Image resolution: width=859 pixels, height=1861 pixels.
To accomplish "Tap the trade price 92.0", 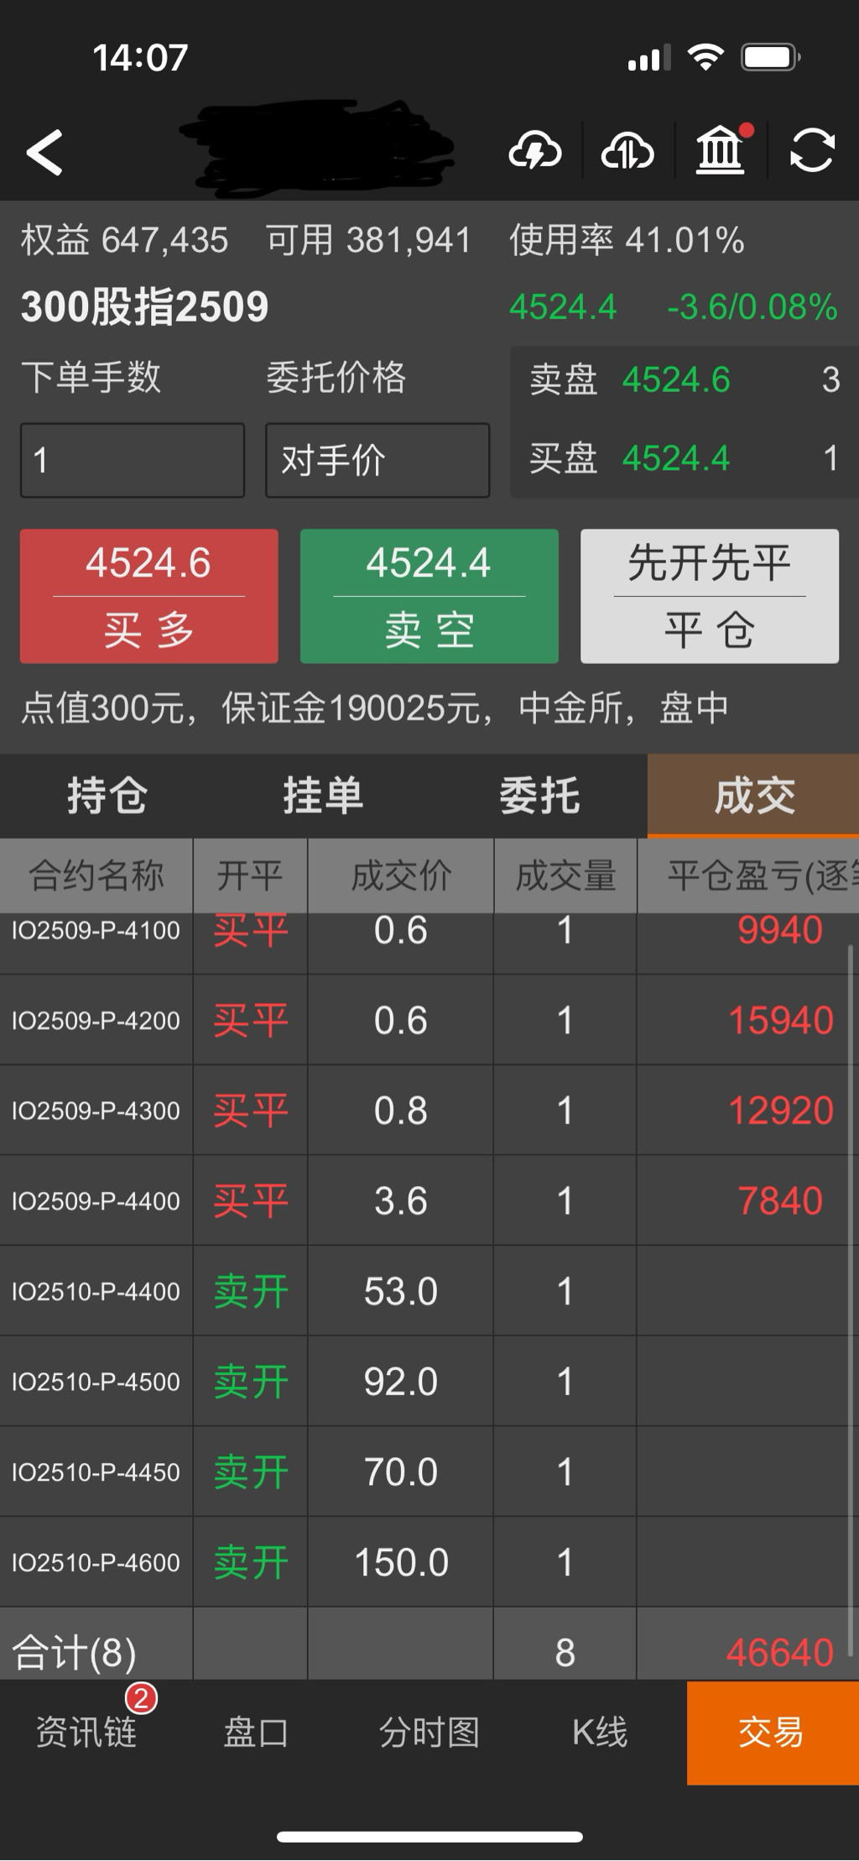I will [401, 1382].
